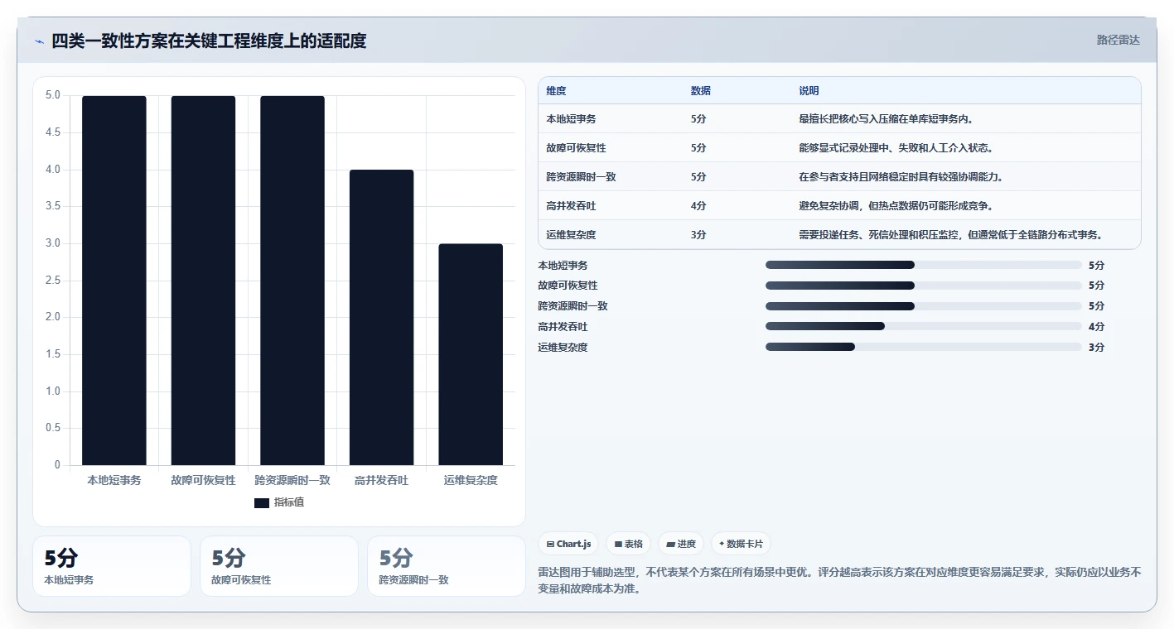Click the 说明 column header
This screenshot has height=629, width=1174.
click(x=809, y=91)
